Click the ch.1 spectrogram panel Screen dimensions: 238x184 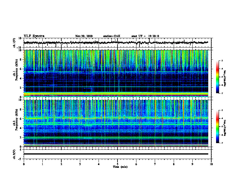click(116, 73)
